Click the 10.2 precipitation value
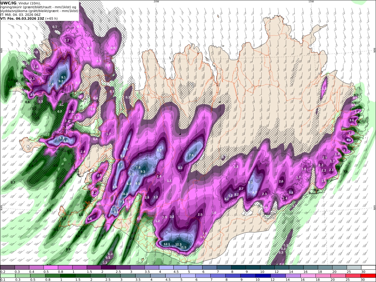 (125, 194)
